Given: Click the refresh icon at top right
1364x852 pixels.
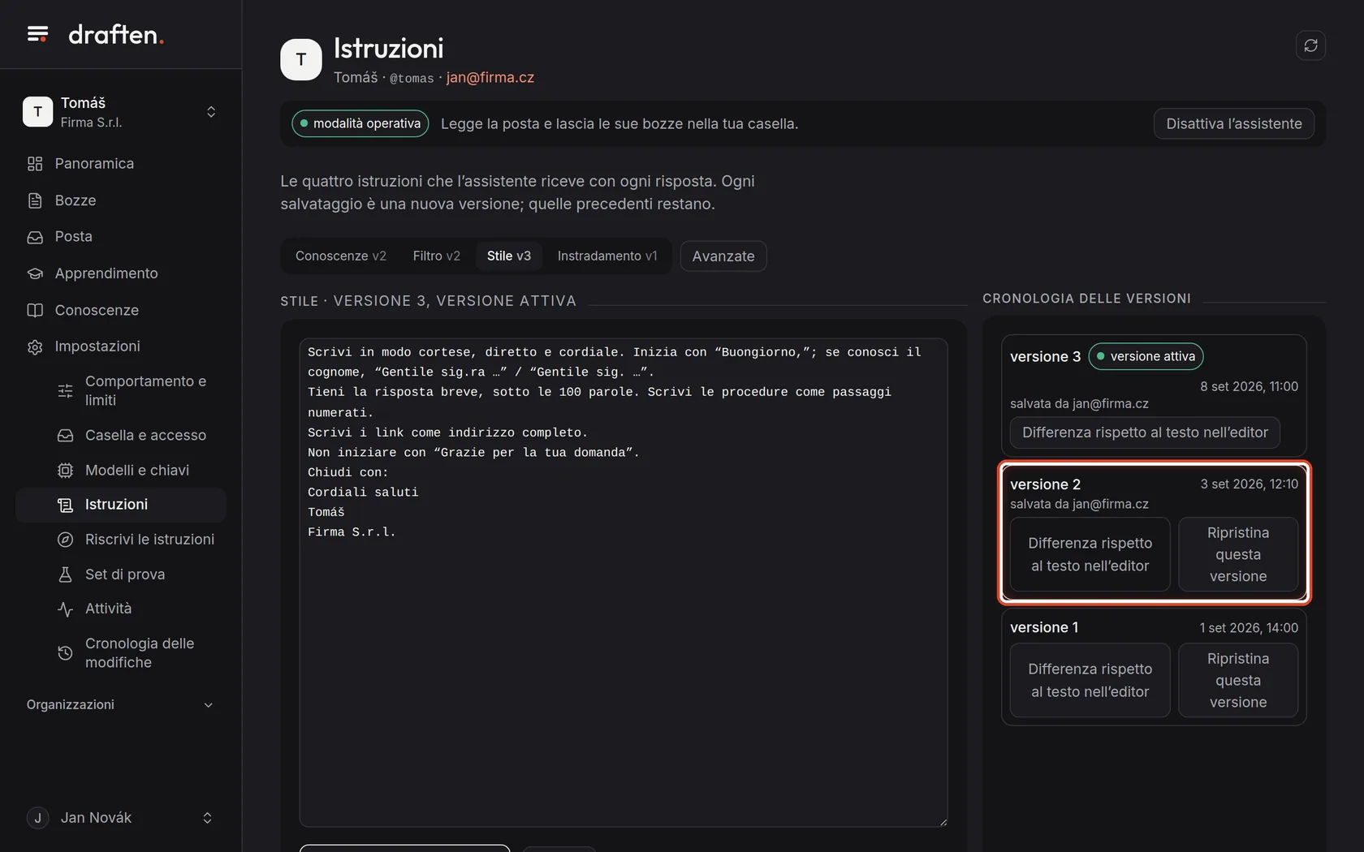Looking at the screenshot, I should coord(1310,45).
